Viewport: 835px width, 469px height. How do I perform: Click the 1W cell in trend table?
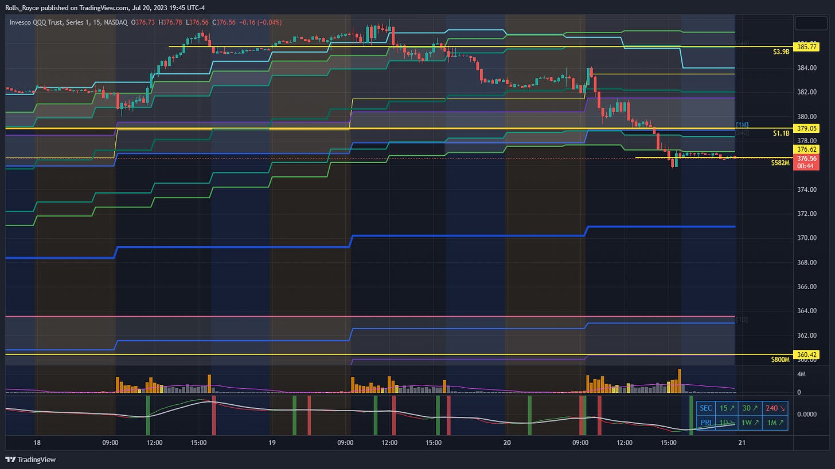pos(750,423)
